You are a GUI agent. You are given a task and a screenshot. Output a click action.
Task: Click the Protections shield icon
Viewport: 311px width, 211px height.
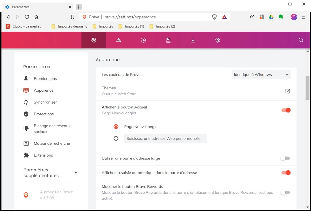tap(26, 114)
